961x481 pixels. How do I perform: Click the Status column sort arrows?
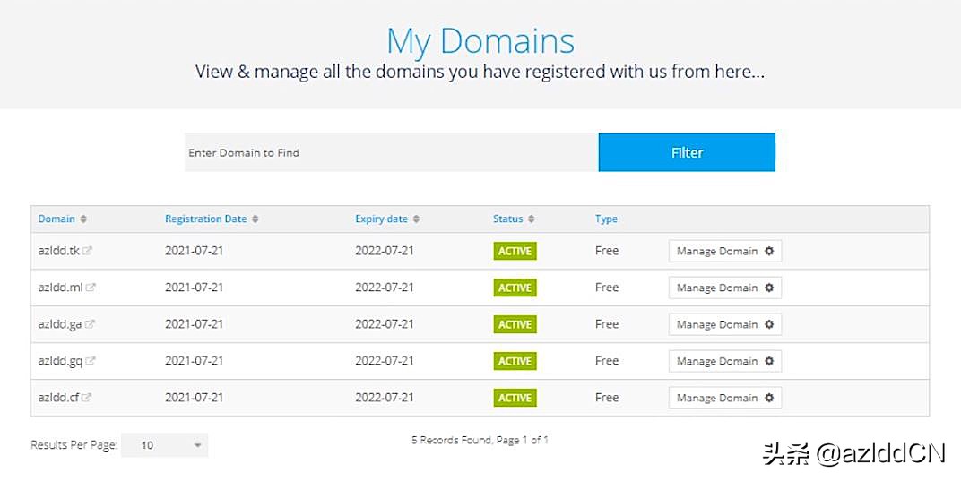(532, 219)
